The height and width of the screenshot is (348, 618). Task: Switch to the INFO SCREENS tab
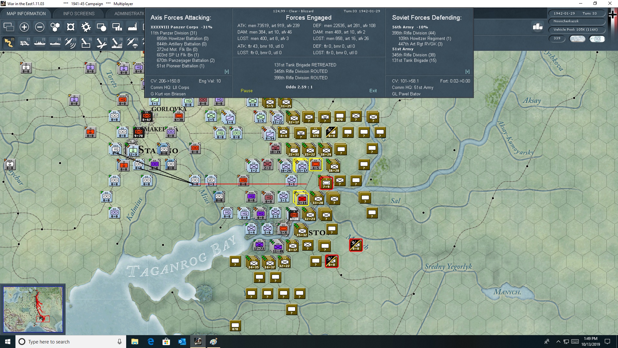pyautogui.click(x=78, y=14)
